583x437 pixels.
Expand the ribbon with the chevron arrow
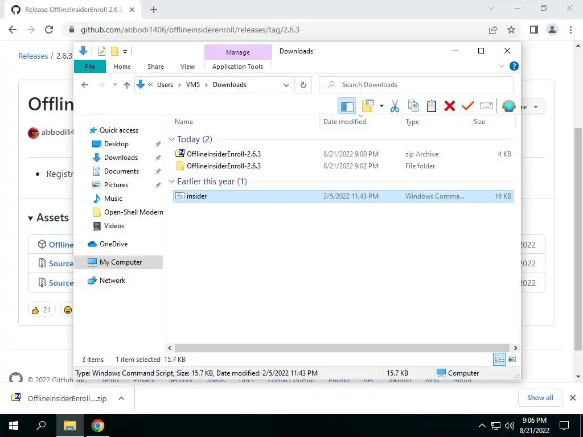501,66
